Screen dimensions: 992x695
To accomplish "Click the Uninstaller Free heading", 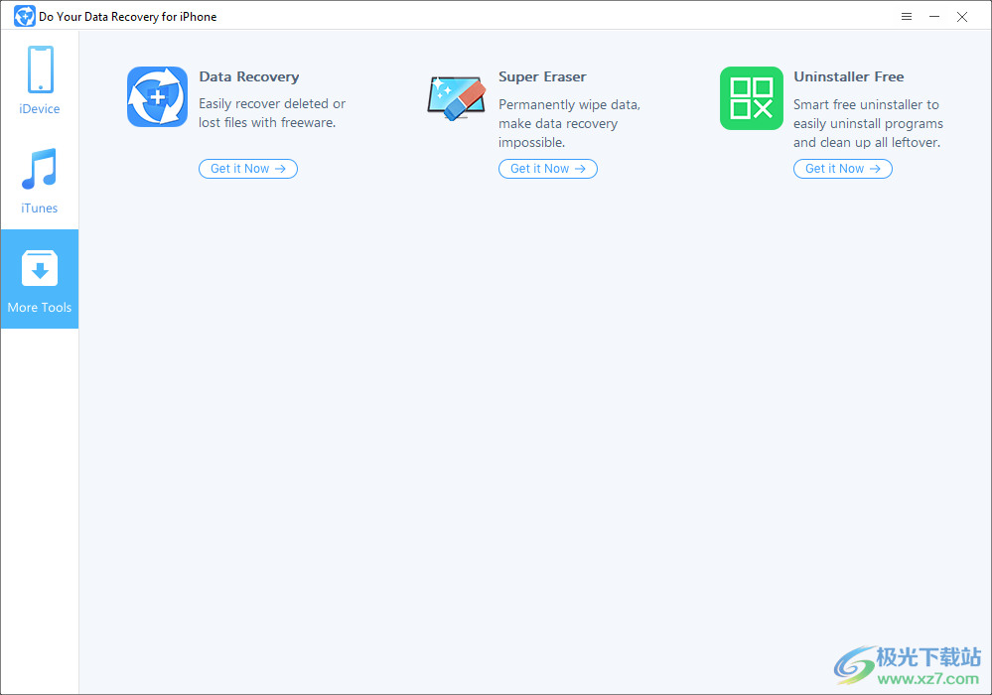I will tap(848, 76).
